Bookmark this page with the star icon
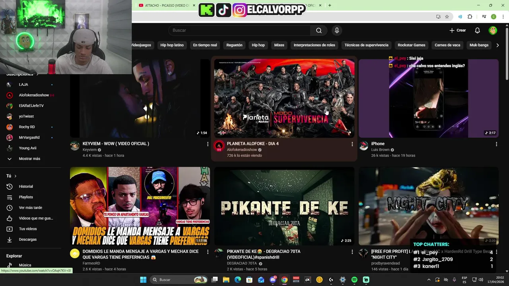This screenshot has width=509, height=286. pyautogui.click(x=447, y=17)
